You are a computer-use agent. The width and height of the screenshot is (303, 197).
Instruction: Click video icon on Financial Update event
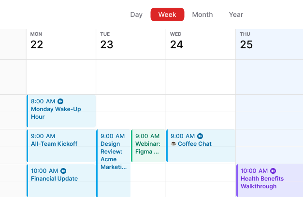[63, 171]
